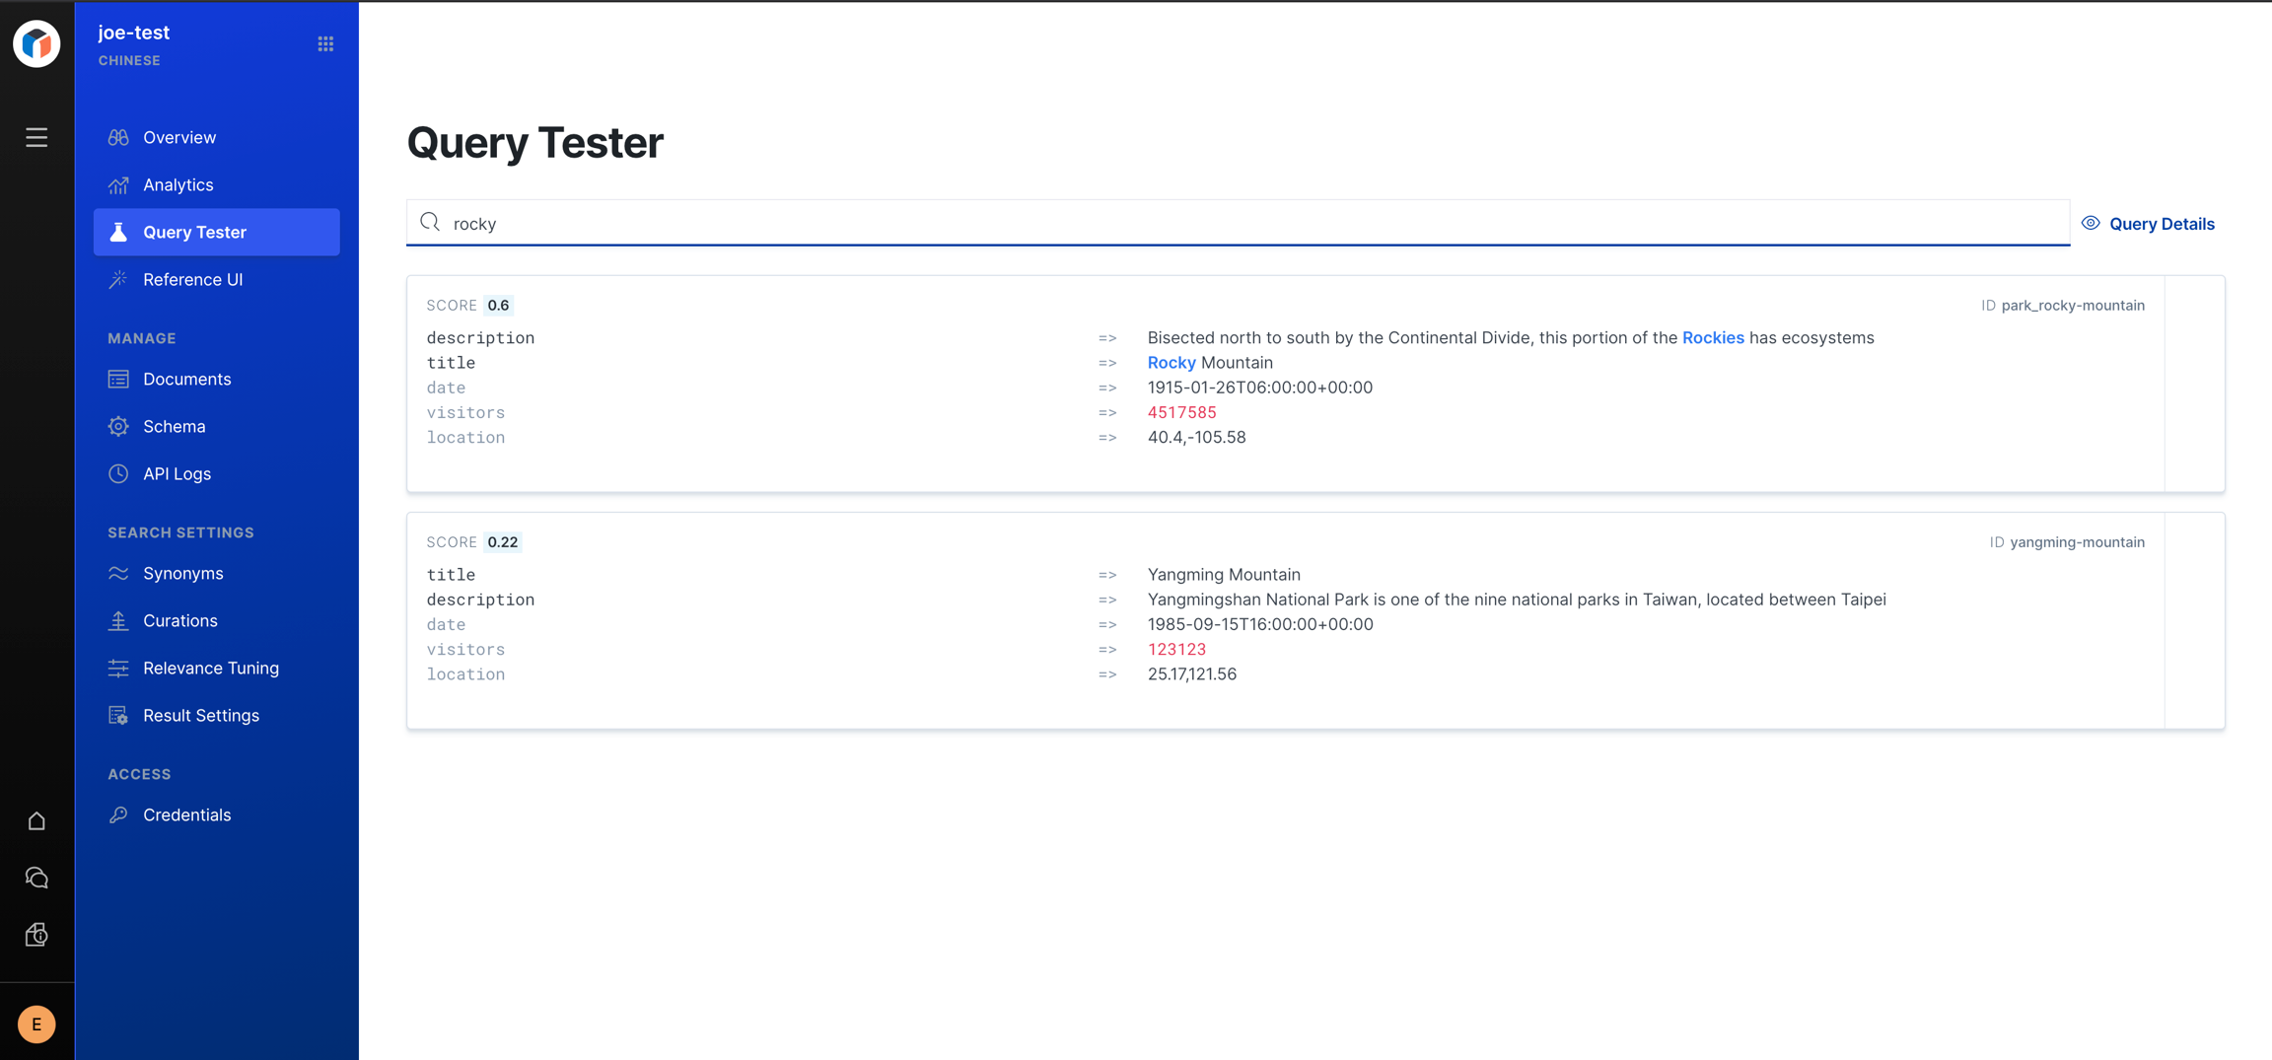Image resolution: width=2272 pixels, height=1060 pixels.
Task: Navigate to Documents
Action: pyautogui.click(x=186, y=379)
